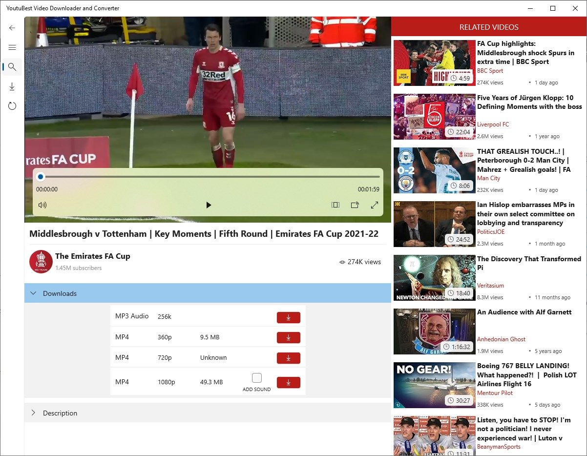Click the refresh icon in sidebar

click(12, 106)
